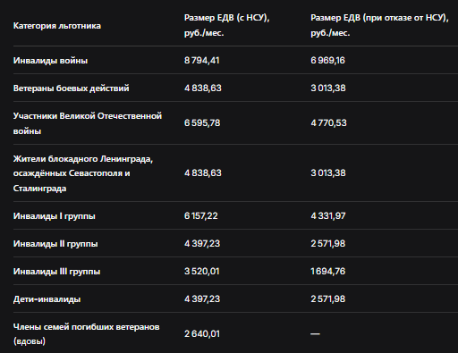Screen dimensions: 458x353
Task: Select 2 571,98 in Инвалиды II группы row
Action: tap(328, 244)
